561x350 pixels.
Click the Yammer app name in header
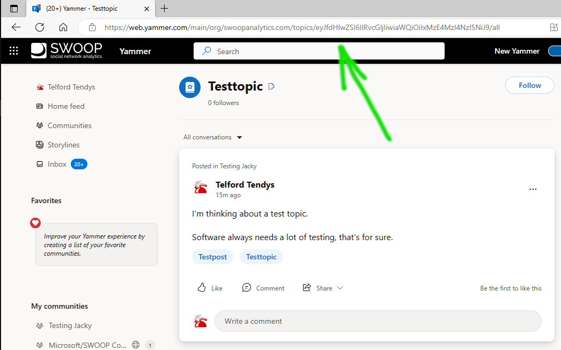click(135, 51)
